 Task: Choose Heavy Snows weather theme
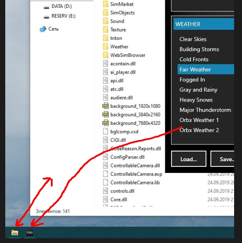tap(196, 100)
